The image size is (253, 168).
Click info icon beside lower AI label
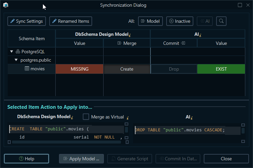click(192, 117)
